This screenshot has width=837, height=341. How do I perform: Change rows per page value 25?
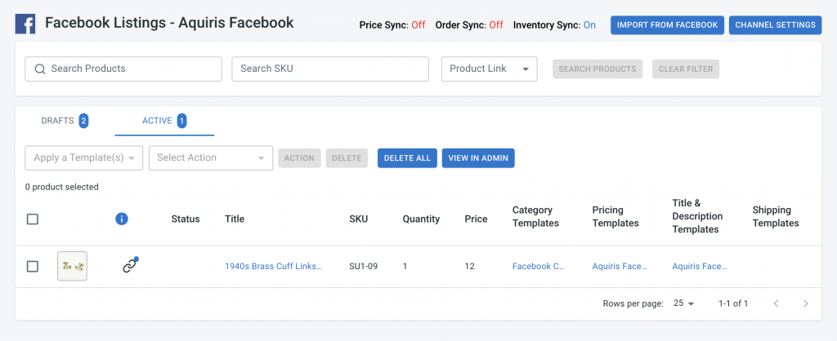tap(684, 303)
